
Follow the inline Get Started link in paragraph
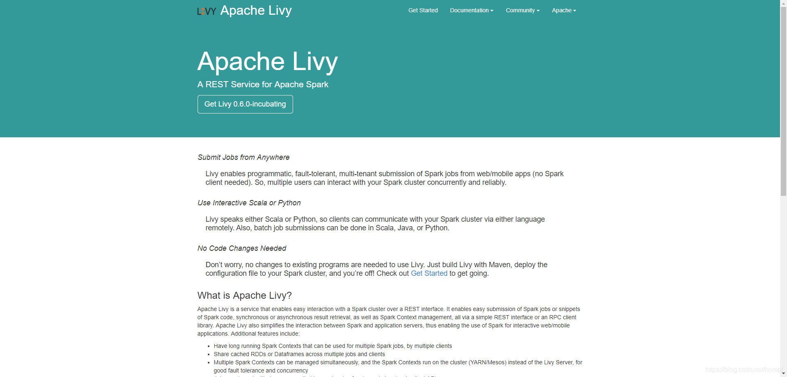[429, 273]
